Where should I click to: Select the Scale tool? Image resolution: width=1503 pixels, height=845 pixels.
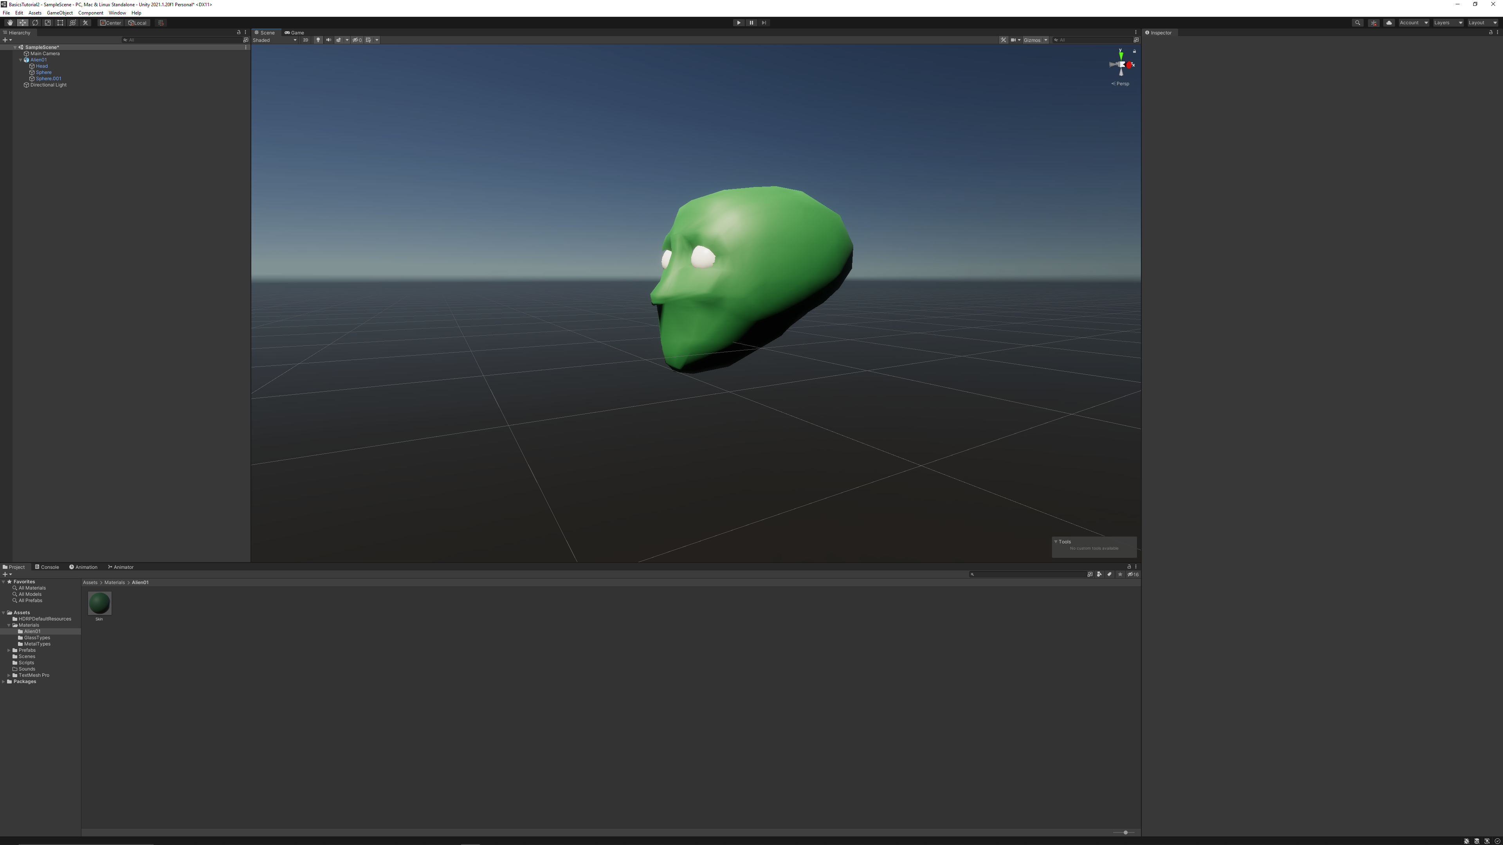pos(48,23)
